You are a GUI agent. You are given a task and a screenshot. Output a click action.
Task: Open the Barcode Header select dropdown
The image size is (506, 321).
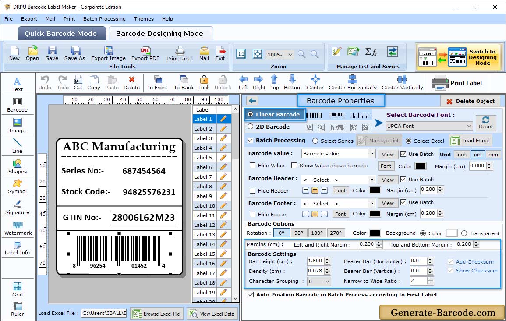372,180
